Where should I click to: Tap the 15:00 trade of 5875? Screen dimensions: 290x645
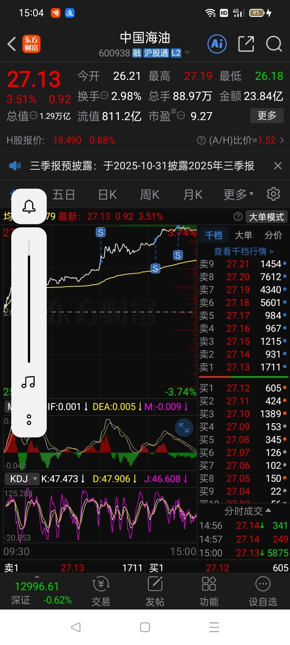click(244, 553)
